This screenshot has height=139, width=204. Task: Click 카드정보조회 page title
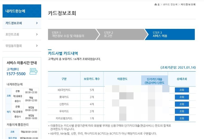(x=62, y=13)
